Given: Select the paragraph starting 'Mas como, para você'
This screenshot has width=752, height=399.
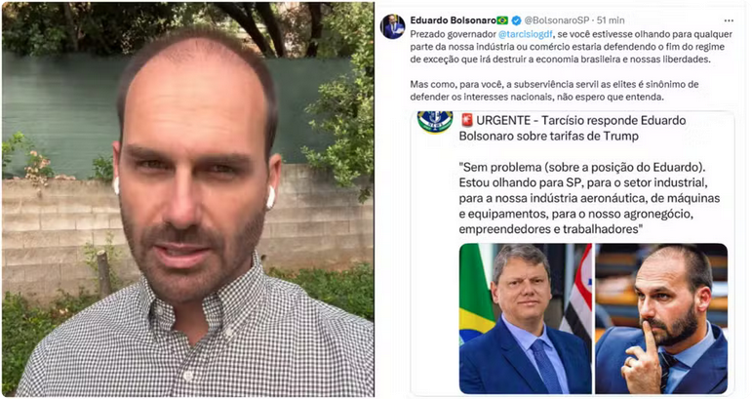Looking at the screenshot, I should [554, 90].
